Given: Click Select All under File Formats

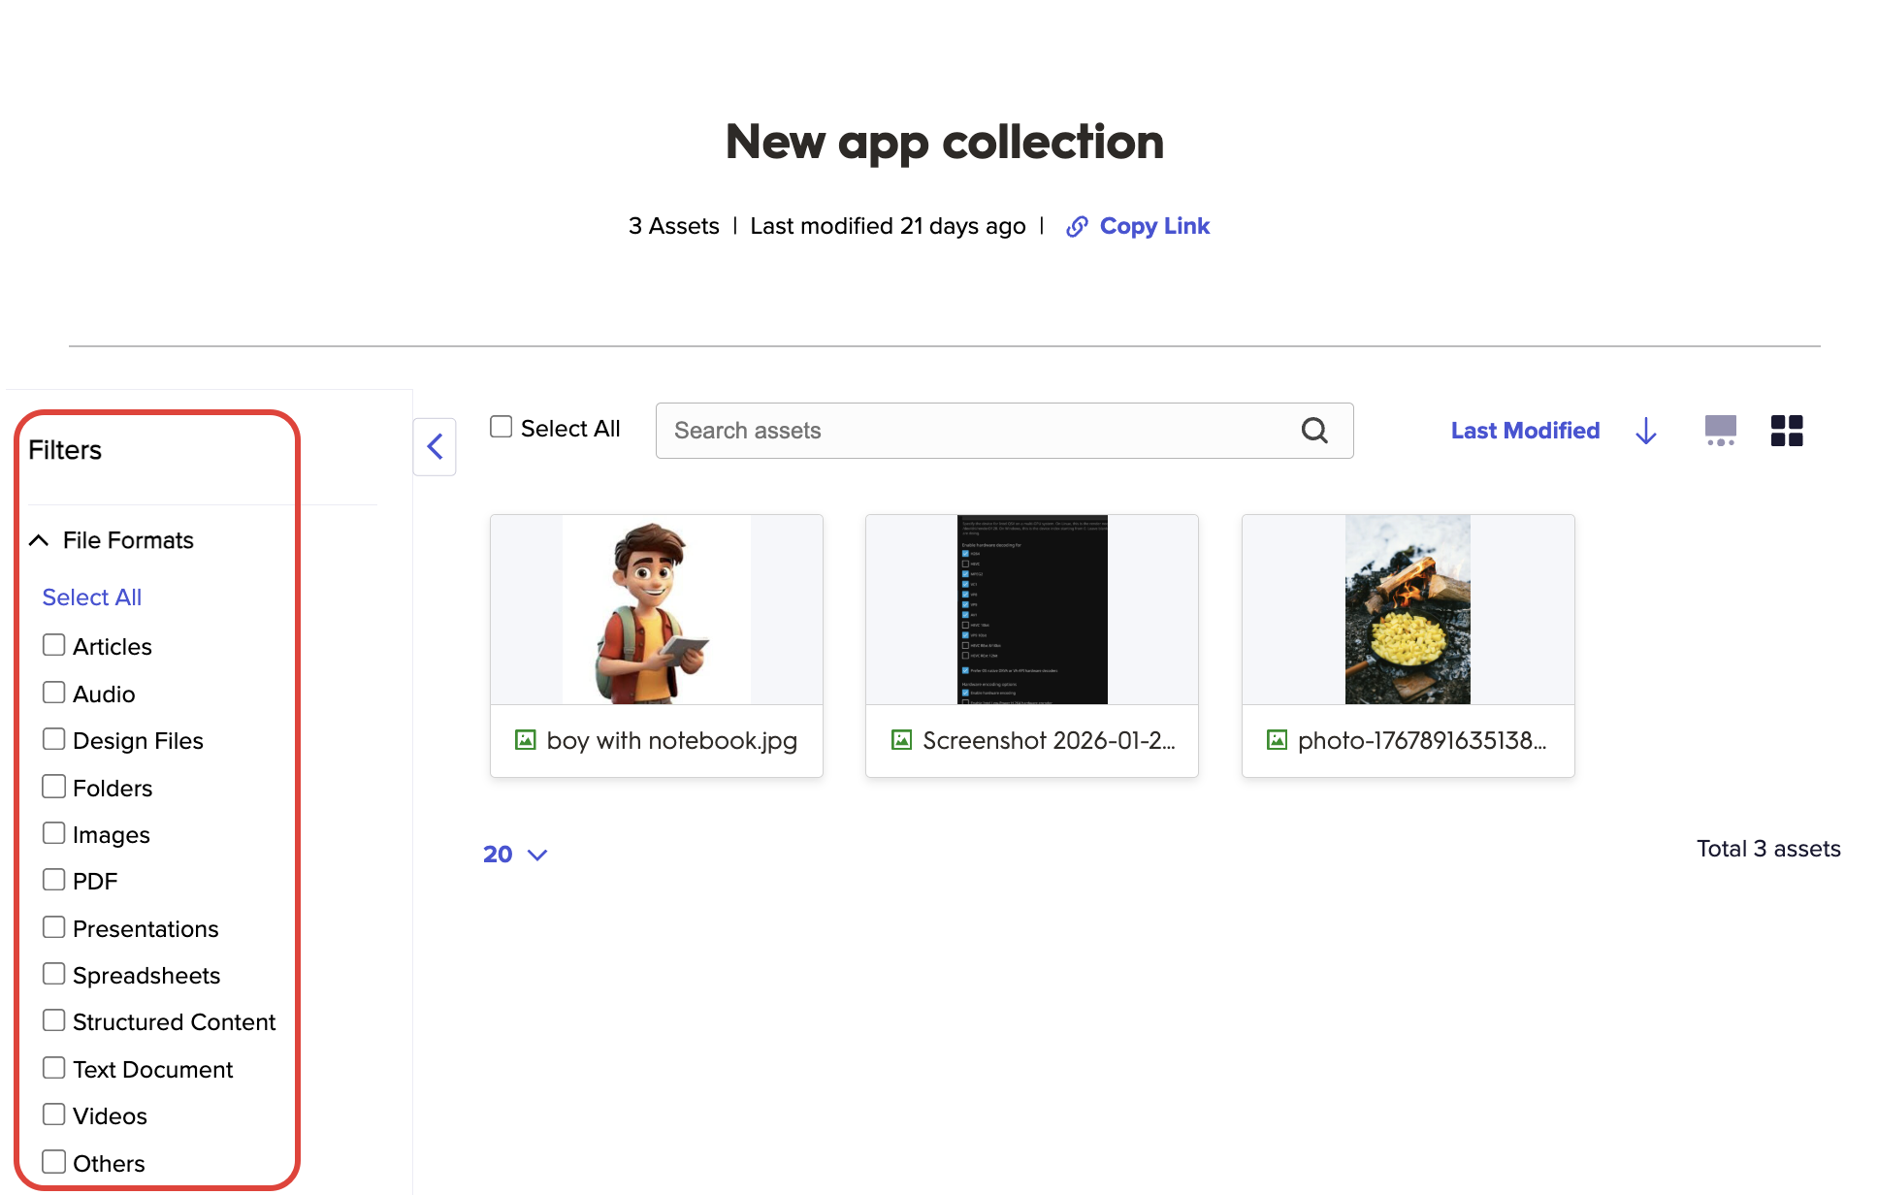Looking at the screenshot, I should [92, 597].
